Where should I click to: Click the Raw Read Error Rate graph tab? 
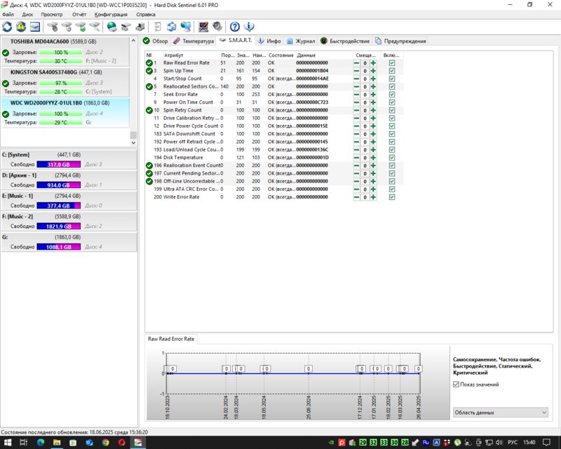pyautogui.click(x=171, y=339)
